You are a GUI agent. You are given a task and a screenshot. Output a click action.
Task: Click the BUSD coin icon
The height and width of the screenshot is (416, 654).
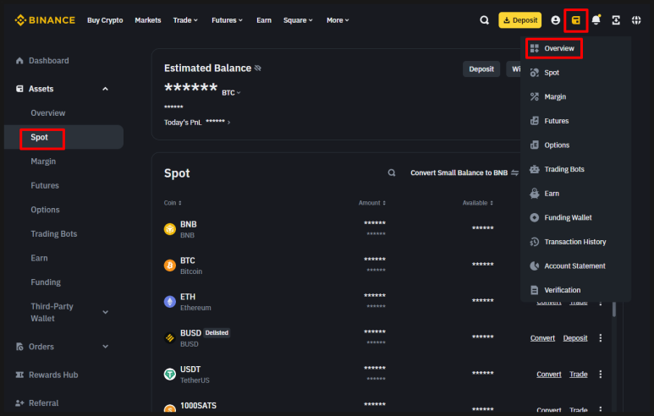170,338
